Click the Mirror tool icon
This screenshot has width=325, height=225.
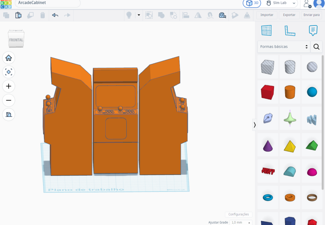pyautogui.click(x=198, y=15)
